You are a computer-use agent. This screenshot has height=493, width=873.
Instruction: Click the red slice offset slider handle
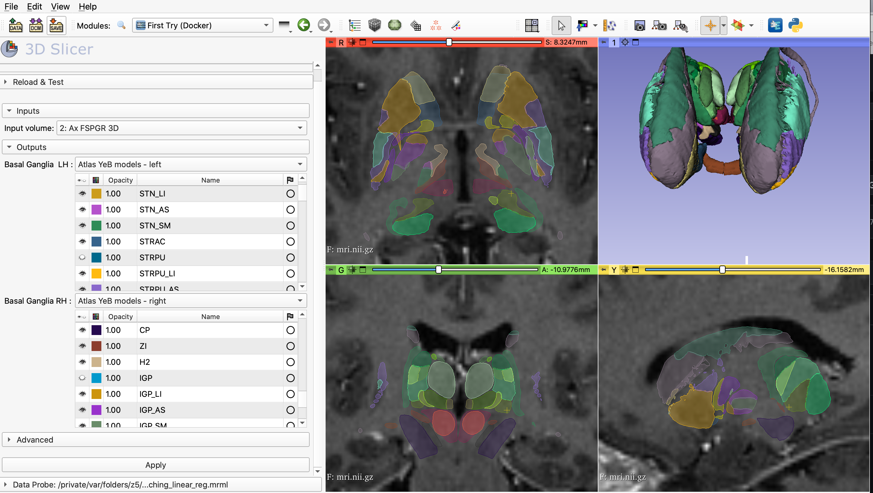point(449,42)
